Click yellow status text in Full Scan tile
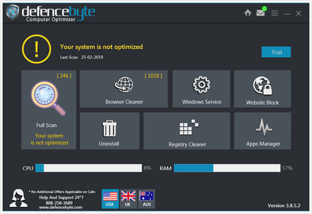The image size is (312, 214). click(x=49, y=139)
